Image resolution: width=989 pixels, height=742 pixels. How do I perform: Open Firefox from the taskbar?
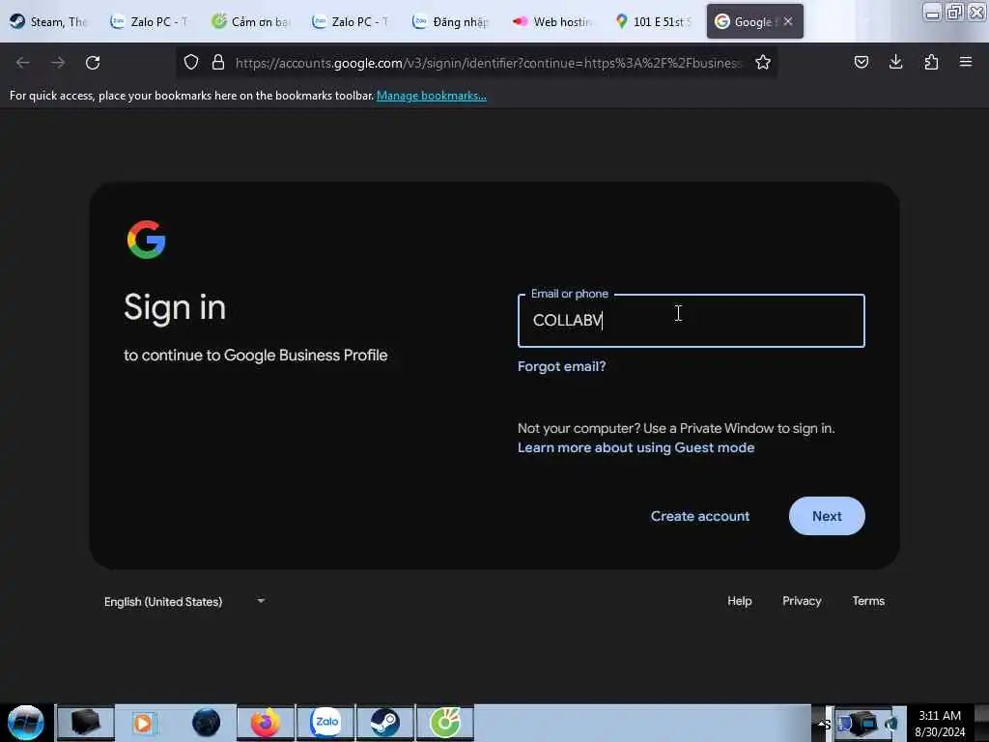266,723
